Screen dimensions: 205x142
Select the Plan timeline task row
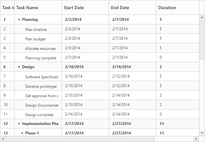pos(36,30)
